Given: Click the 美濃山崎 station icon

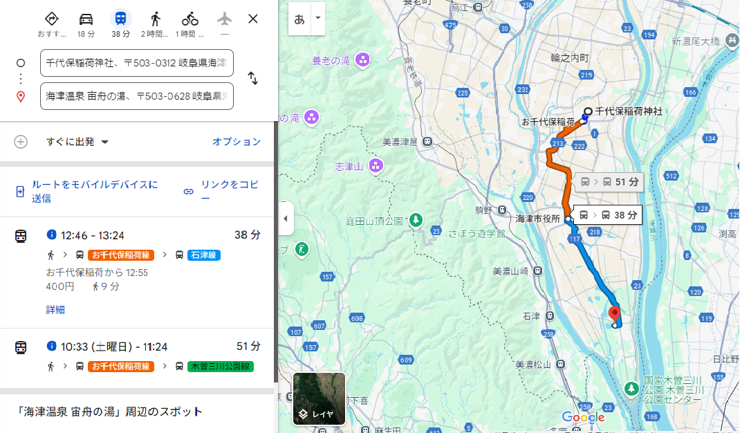Looking at the screenshot, I should [537, 271].
